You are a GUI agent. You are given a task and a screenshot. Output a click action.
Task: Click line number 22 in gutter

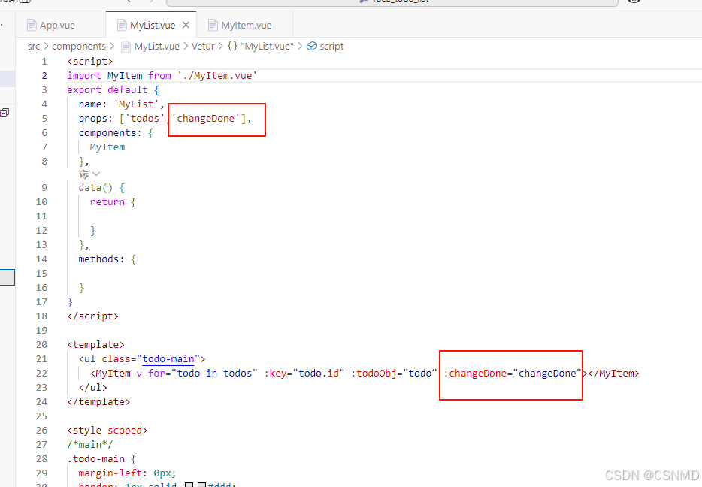[x=41, y=374]
